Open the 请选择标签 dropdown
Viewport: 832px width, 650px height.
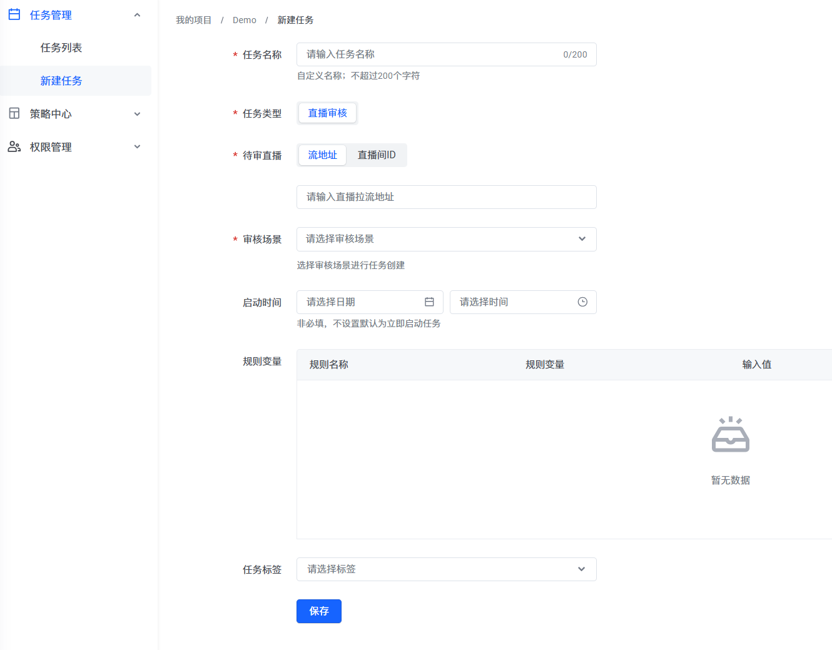[x=446, y=569]
